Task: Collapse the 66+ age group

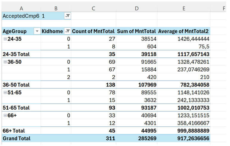Action: 5,115
